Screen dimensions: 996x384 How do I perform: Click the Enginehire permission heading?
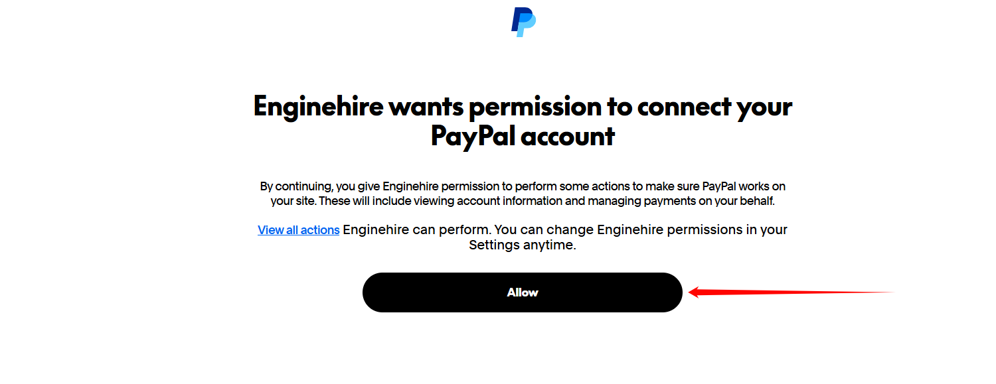pyautogui.click(x=523, y=107)
